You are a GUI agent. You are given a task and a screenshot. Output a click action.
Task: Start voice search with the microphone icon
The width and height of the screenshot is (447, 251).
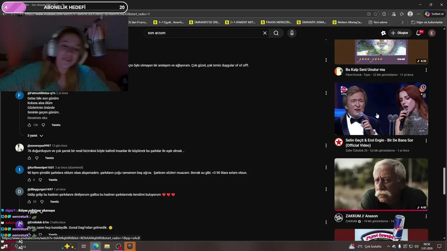tap(292, 33)
